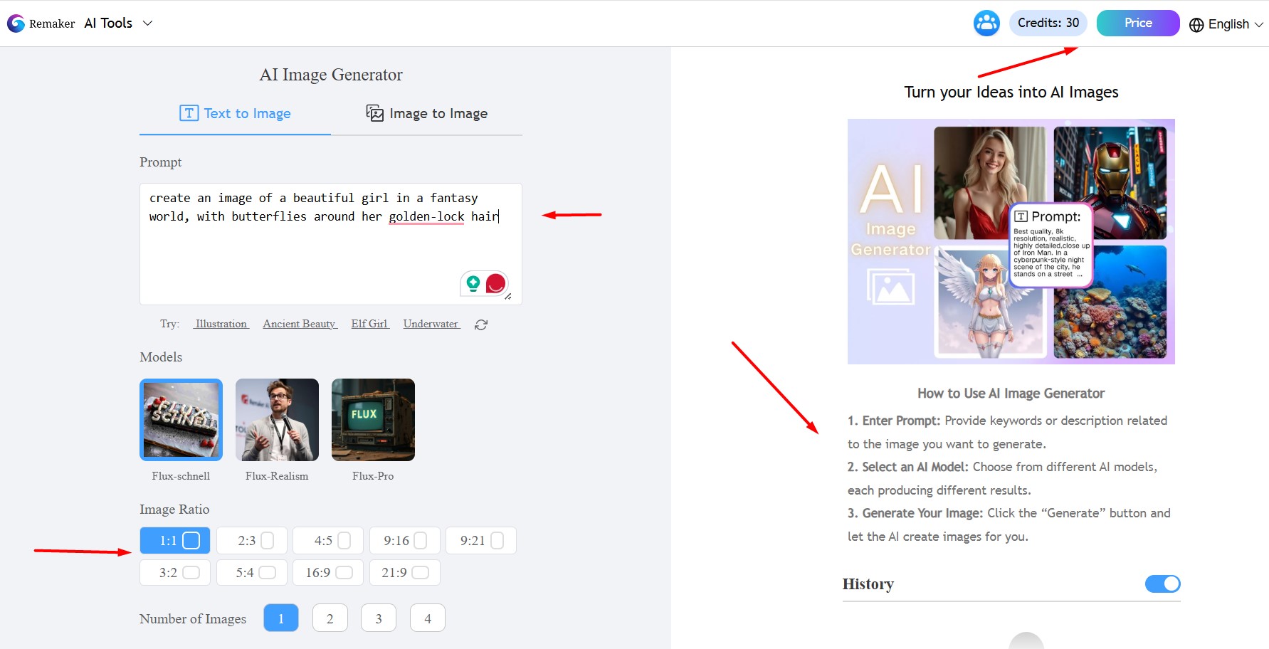1269x649 pixels.
Task: Click the green lightbulb prompt helper icon
Action: pos(473,284)
